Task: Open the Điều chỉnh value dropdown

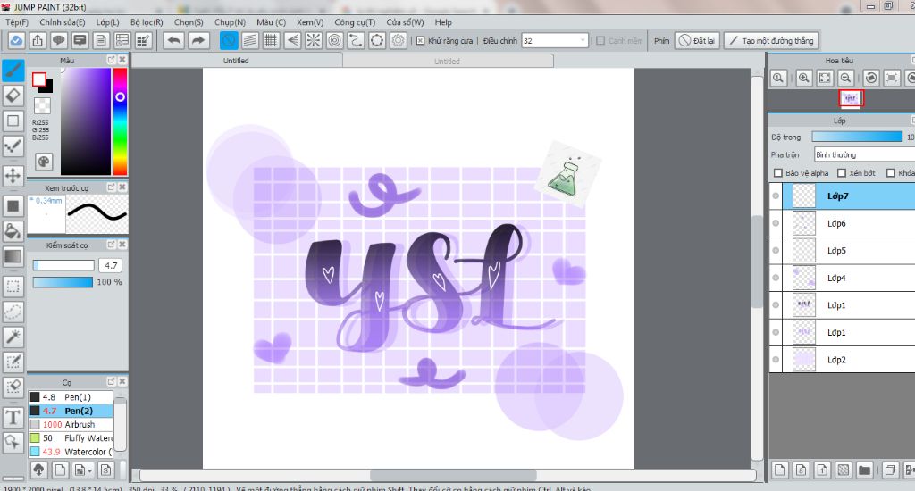Action: [583, 41]
